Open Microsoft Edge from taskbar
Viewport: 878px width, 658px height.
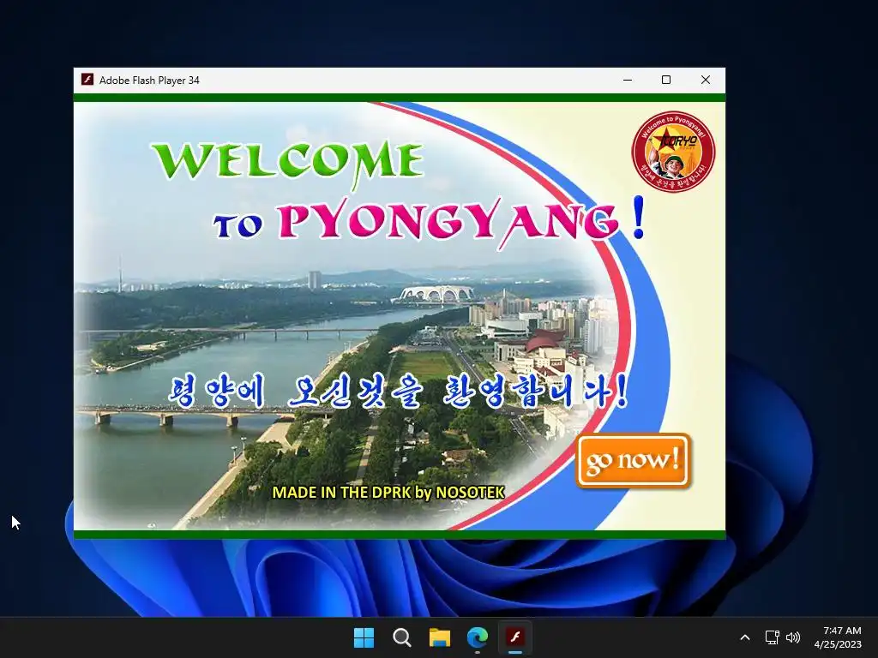pos(478,637)
